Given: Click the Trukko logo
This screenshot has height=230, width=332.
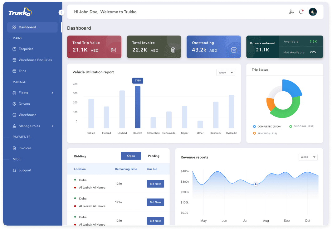Looking at the screenshot, I should tap(20, 12).
